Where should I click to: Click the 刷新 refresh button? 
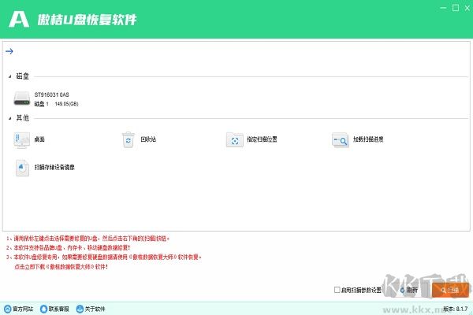(408, 290)
